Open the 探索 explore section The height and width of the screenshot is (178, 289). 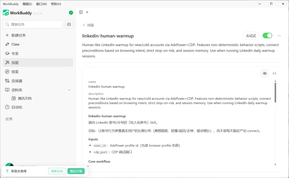[38, 72]
